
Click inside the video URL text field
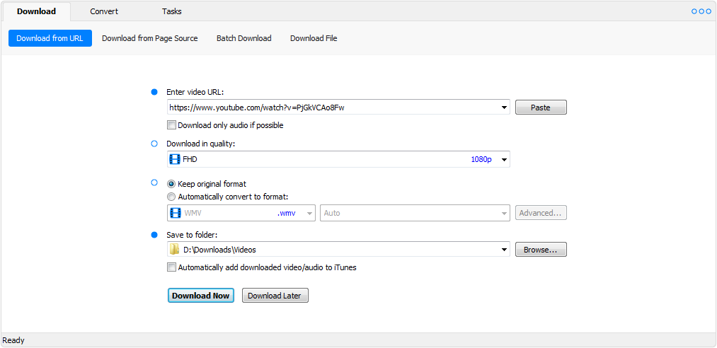point(333,108)
